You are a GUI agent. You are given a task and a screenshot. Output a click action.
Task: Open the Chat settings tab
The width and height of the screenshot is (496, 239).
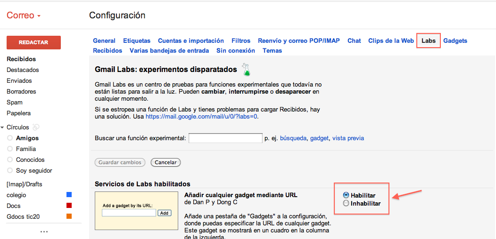point(354,41)
